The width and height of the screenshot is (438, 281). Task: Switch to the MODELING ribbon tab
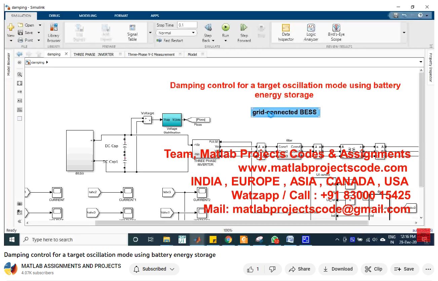coord(88,15)
